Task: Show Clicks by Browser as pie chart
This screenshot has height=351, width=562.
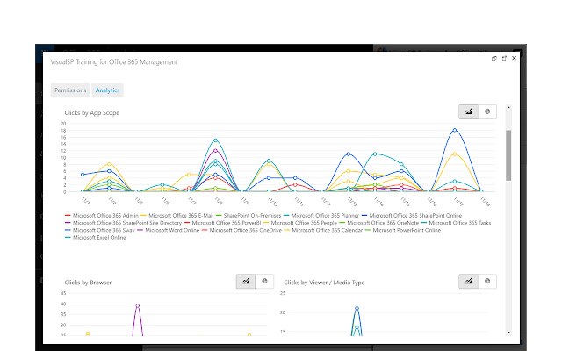Action: [x=264, y=281]
